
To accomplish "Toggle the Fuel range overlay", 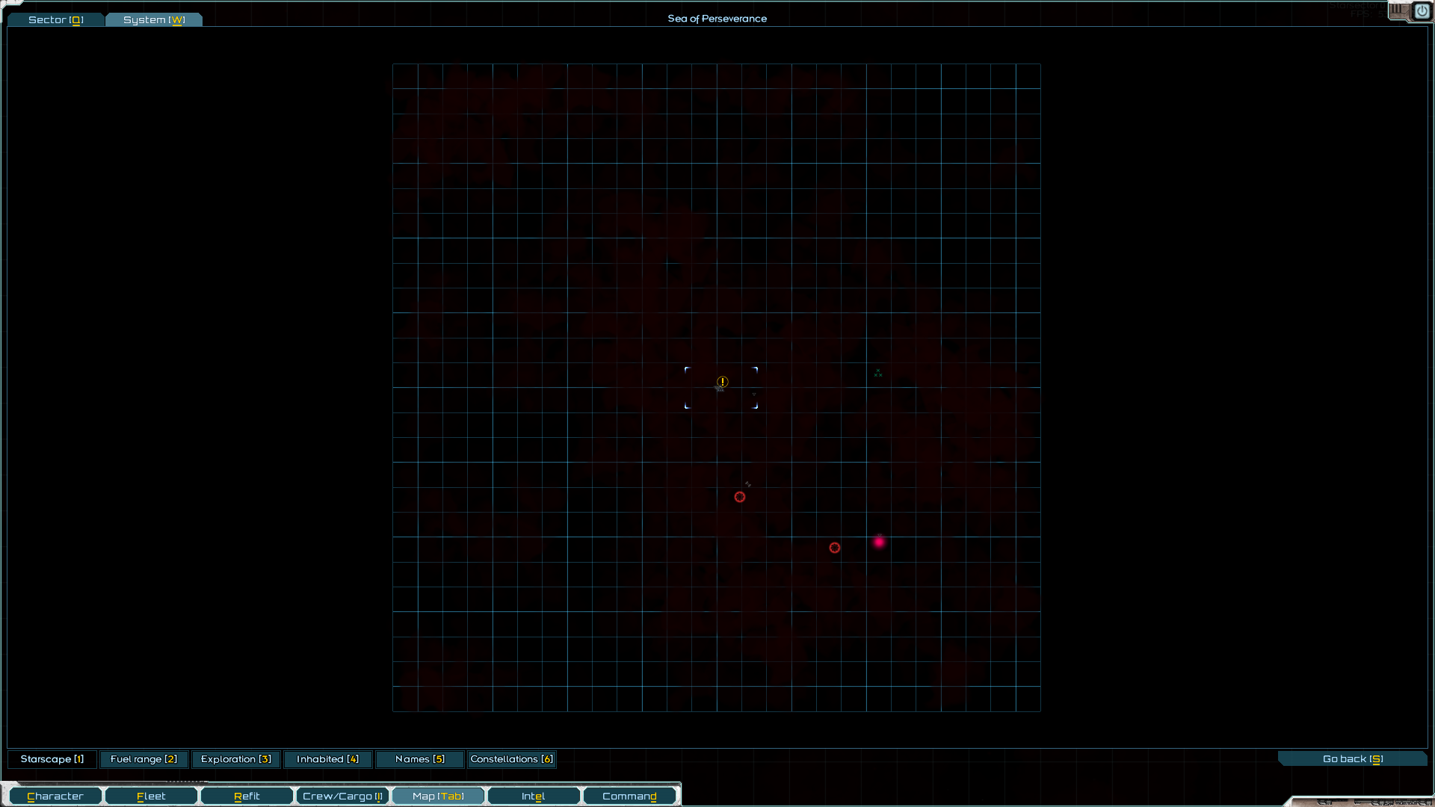I will tap(143, 759).
